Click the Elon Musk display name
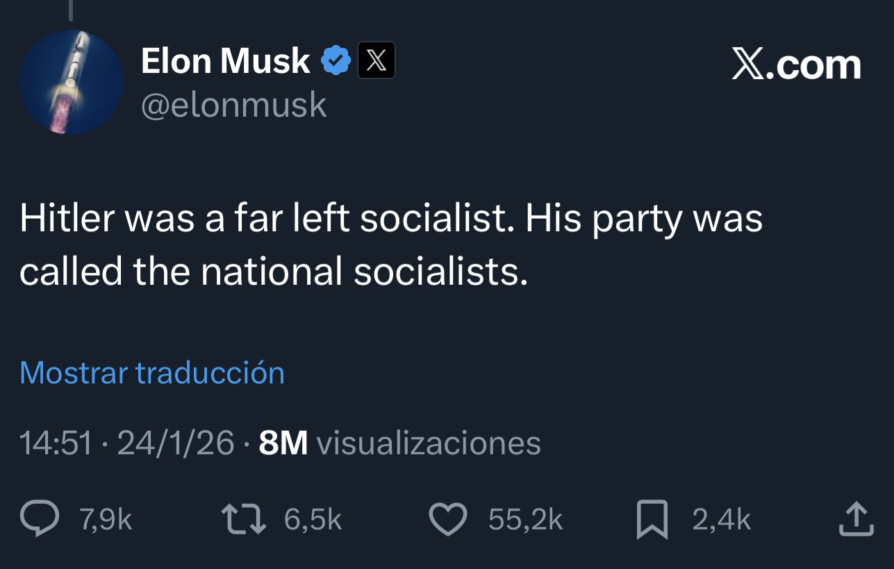This screenshot has width=894, height=569. (x=225, y=61)
